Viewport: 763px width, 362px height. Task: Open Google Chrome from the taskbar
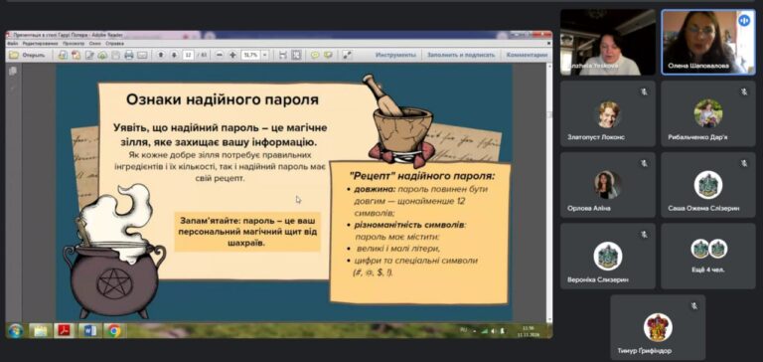pyautogui.click(x=115, y=331)
